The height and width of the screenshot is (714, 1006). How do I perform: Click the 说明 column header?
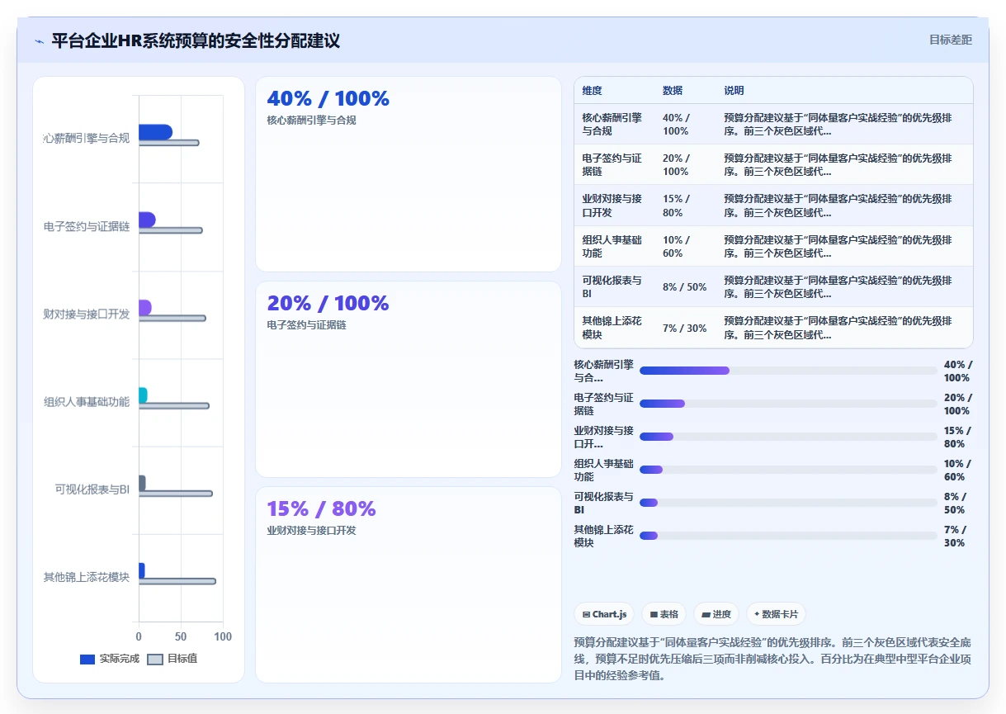point(734,90)
